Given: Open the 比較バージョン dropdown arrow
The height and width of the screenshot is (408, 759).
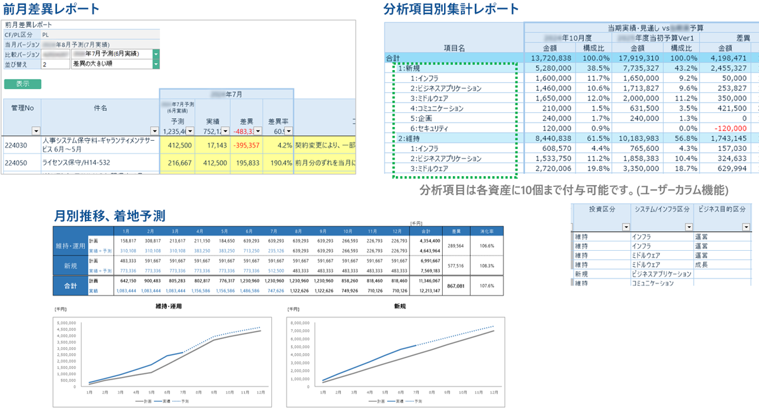Looking at the screenshot, I should pos(156,54).
